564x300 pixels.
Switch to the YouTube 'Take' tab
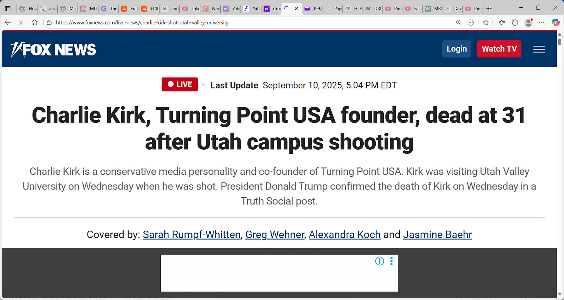(190, 9)
